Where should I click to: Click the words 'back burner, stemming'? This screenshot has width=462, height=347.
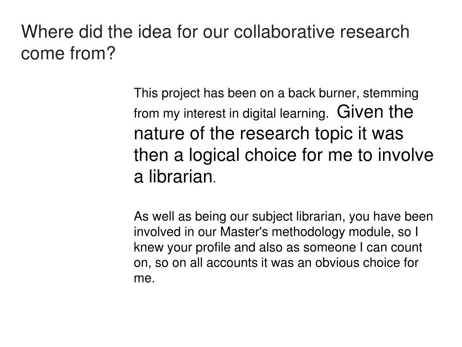353,93
